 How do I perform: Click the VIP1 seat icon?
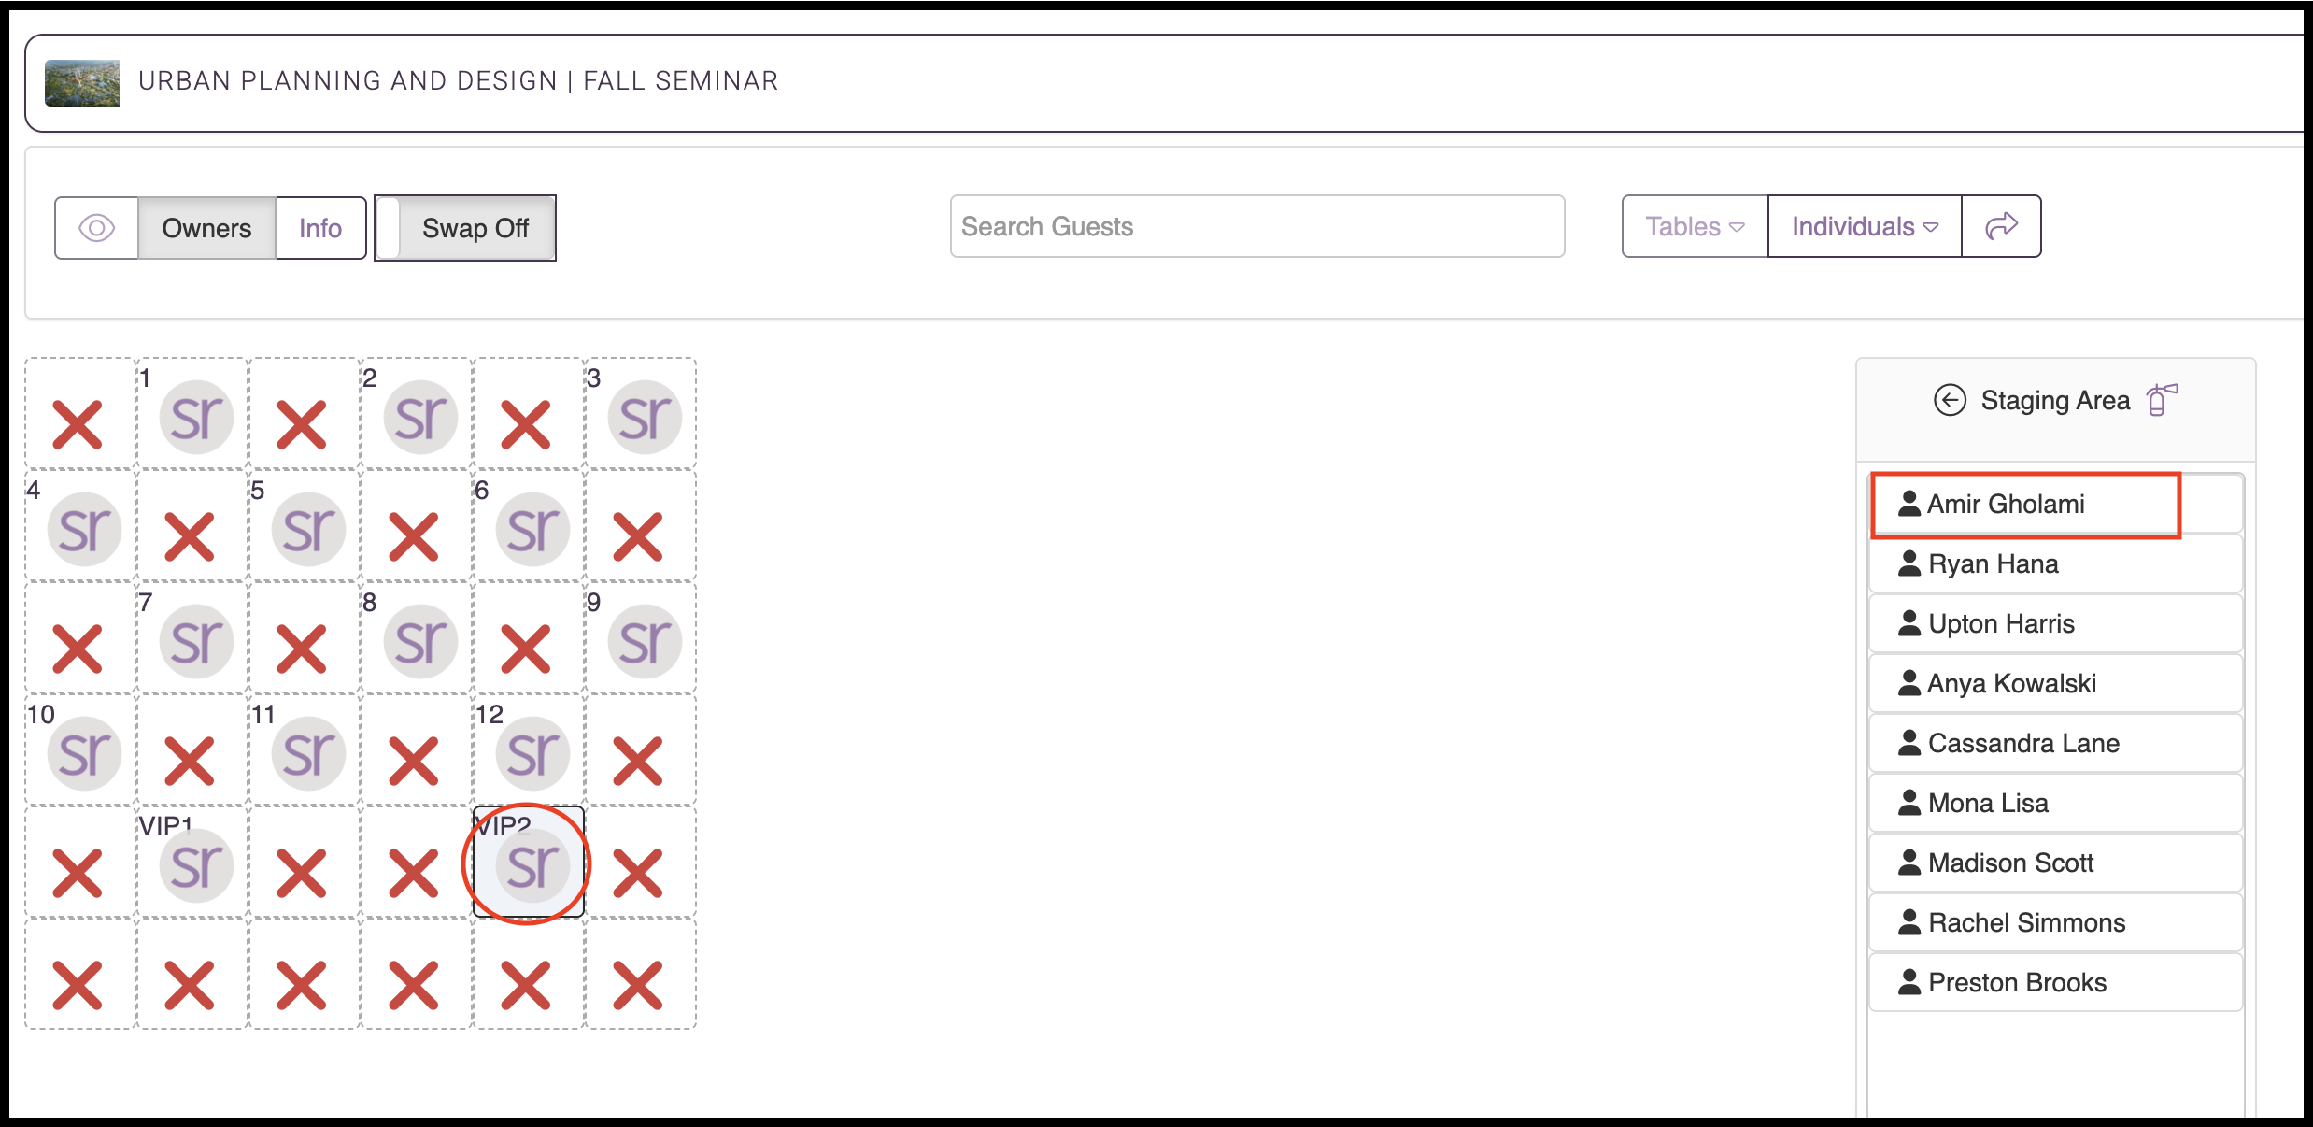[x=196, y=865]
